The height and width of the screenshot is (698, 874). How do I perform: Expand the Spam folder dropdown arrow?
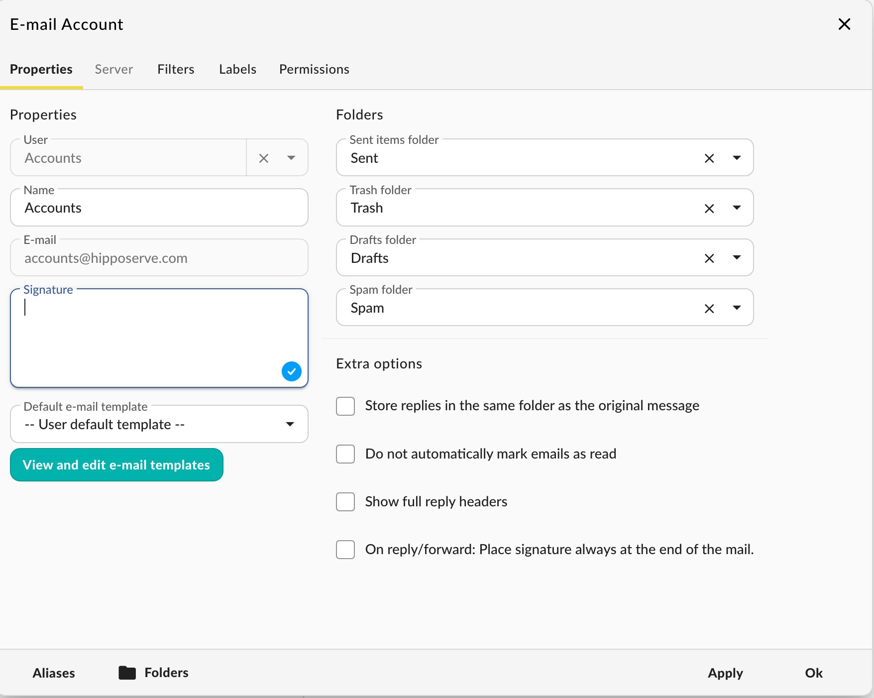coord(737,308)
